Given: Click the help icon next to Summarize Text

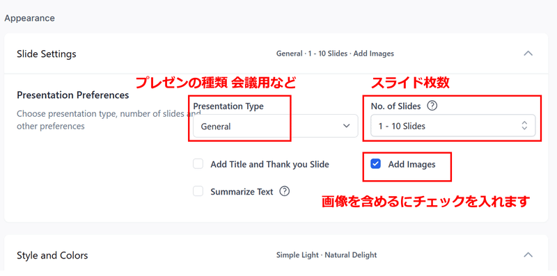Looking at the screenshot, I should [x=285, y=192].
